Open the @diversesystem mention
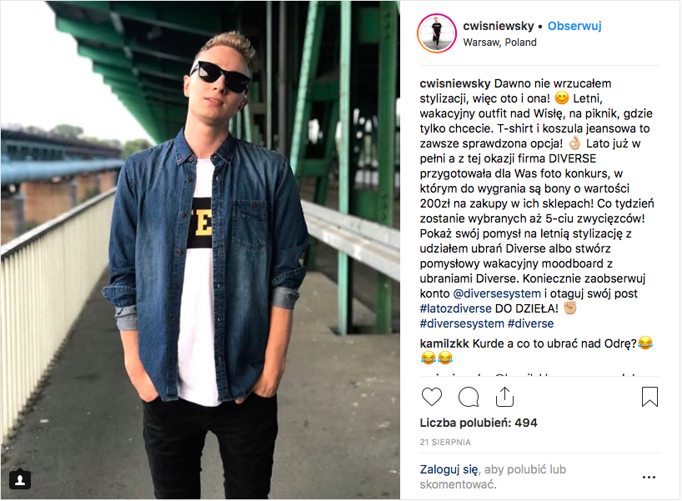Image resolution: width=682 pixels, height=501 pixels. point(497,293)
